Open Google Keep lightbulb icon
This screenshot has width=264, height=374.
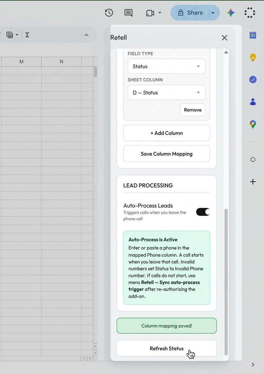coord(253,57)
